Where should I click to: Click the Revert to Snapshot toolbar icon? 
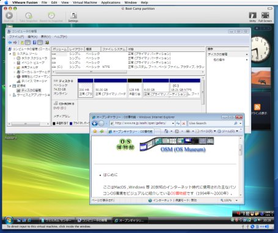(x=51, y=15)
